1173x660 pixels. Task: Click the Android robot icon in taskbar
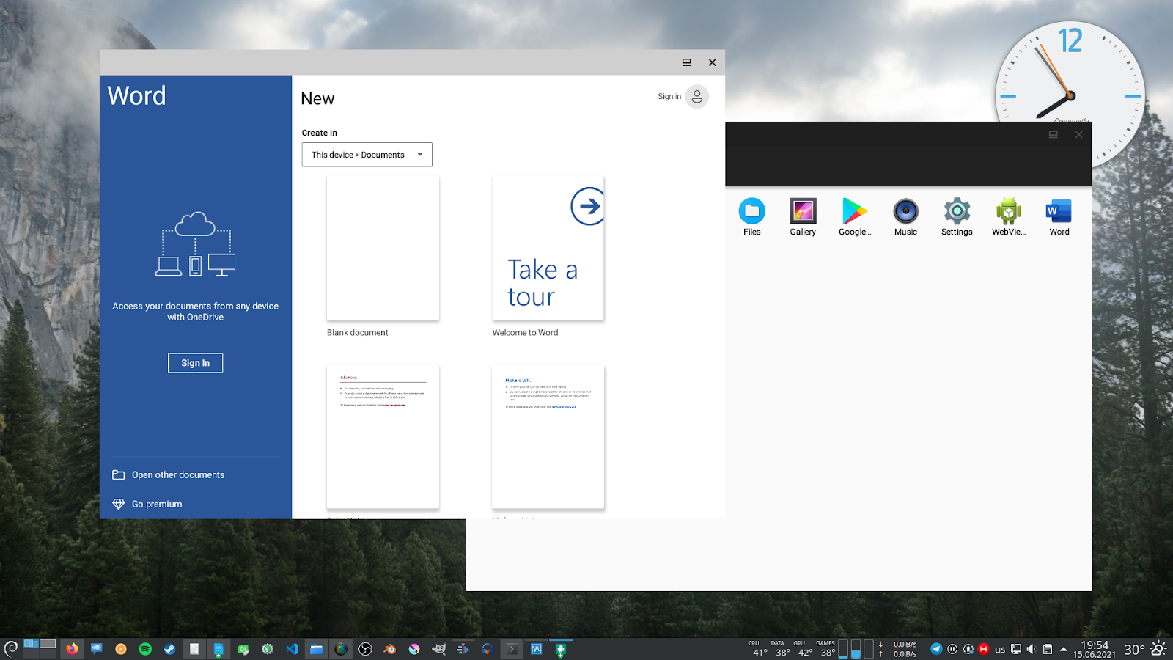pyautogui.click(x=560, y=649)
